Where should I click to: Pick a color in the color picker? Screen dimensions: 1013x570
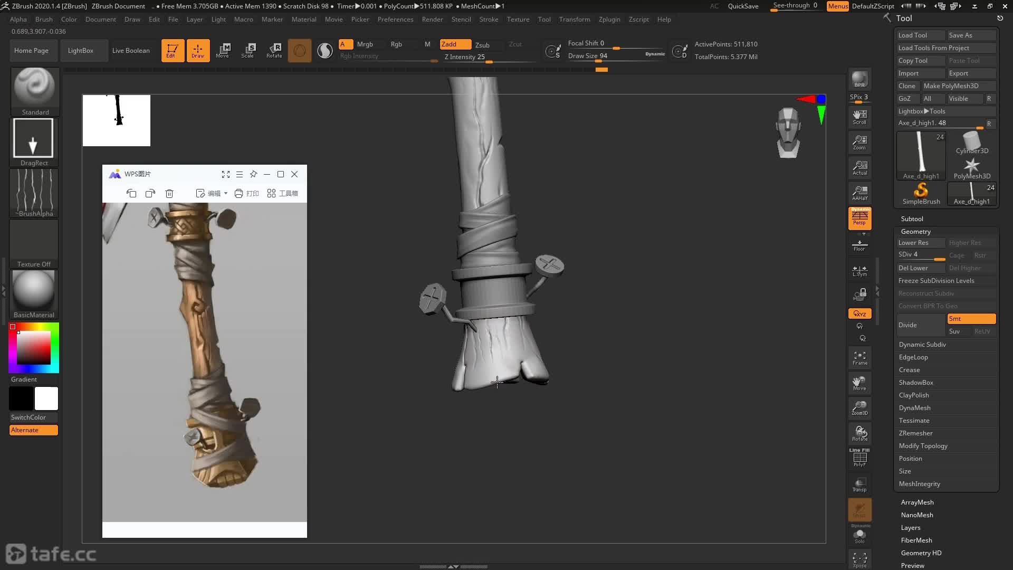[34, 348]
